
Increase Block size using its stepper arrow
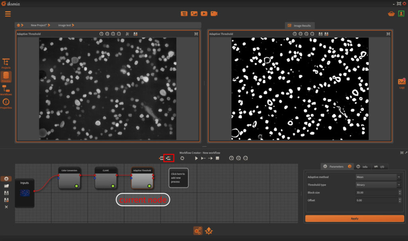(400, 192)
